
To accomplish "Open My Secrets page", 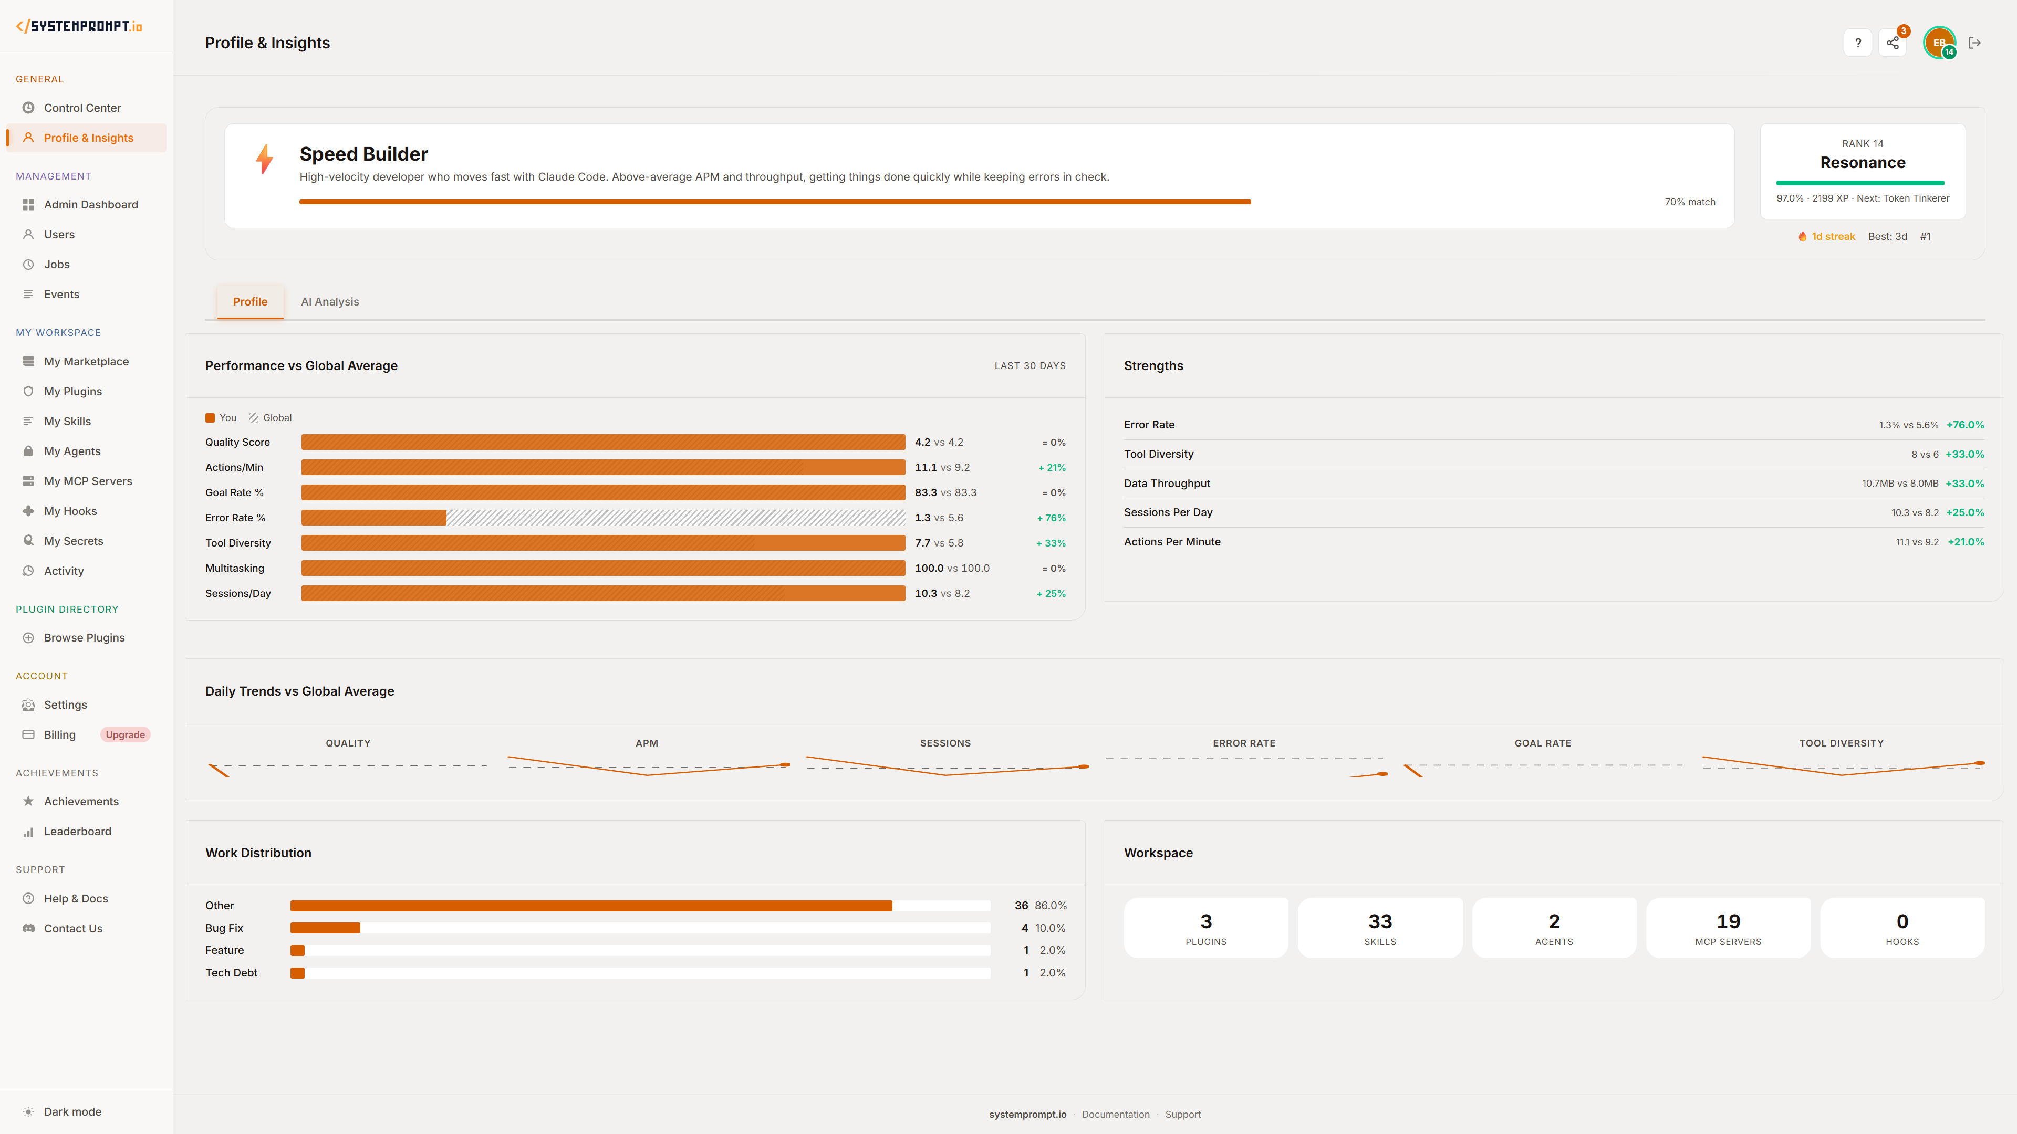I will point(74,540).
